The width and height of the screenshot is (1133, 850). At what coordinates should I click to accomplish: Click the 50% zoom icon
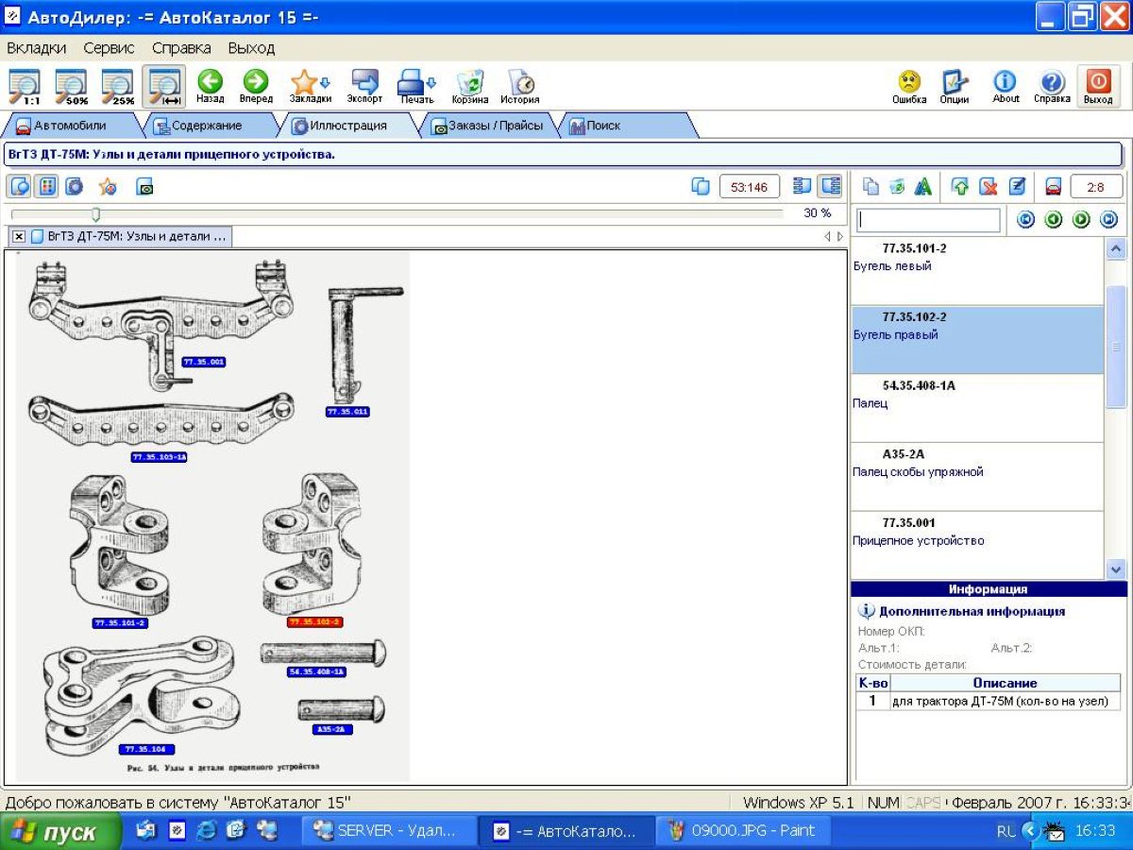click(x=72, y=85)
